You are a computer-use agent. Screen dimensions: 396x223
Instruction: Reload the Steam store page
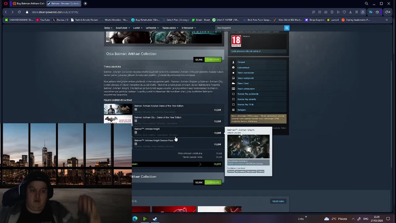pyautogui.click(x=19, y=12)
